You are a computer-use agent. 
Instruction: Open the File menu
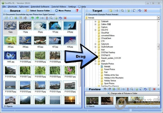point(4,7)
